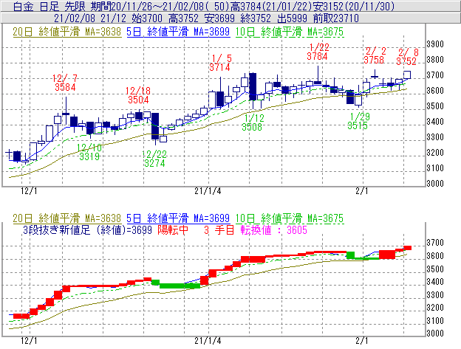This screenshot has height=349, width=461.
Task: Click the 21/1/4 date label on lower chart
Action: coord(208,340)
